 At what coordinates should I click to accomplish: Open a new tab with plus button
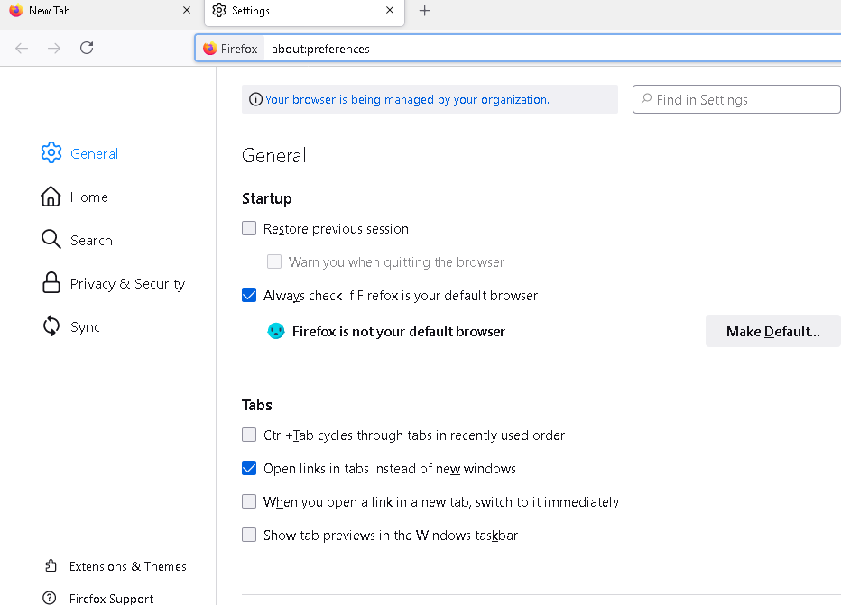point(424,11)
